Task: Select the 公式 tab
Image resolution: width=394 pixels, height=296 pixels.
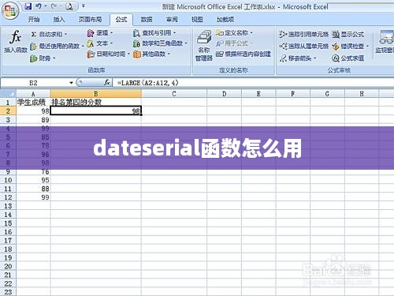Action: (x=121, y=20)
